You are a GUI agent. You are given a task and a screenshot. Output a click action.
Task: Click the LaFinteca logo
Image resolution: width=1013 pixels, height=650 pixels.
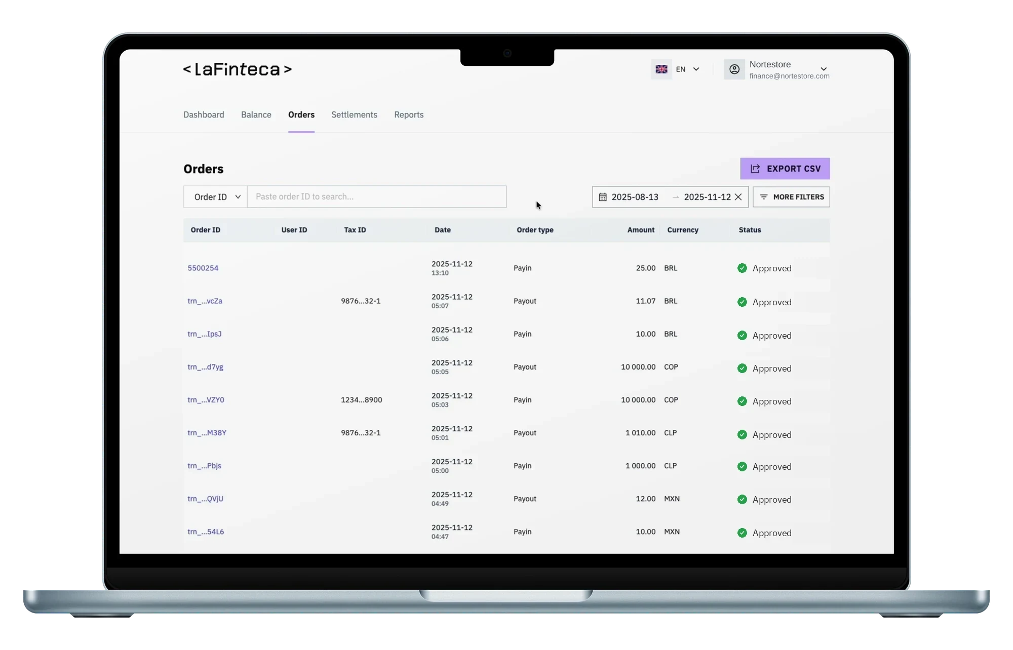tap(238, 69)
